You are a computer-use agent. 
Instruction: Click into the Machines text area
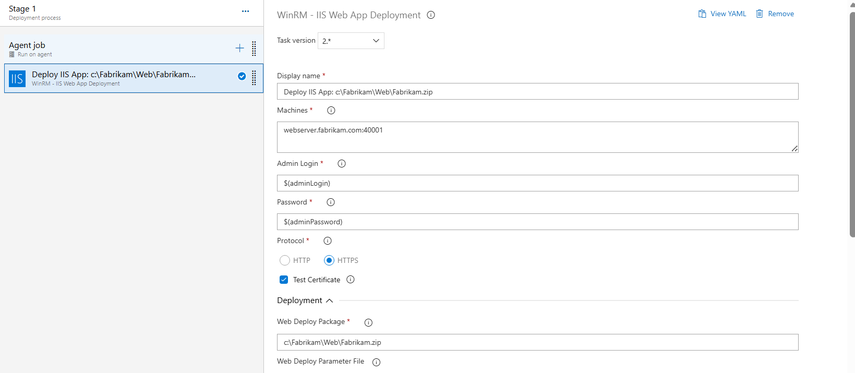537,137
